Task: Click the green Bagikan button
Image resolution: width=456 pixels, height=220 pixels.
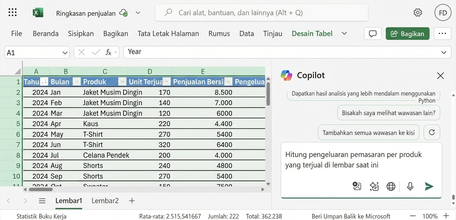Action: pos(408,34)
